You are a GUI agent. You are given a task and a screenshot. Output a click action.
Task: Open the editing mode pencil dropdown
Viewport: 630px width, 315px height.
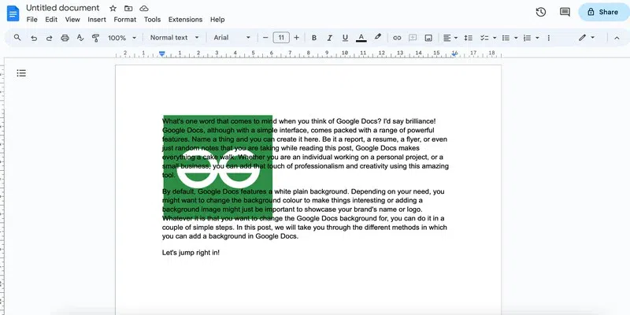pos(587,38)
